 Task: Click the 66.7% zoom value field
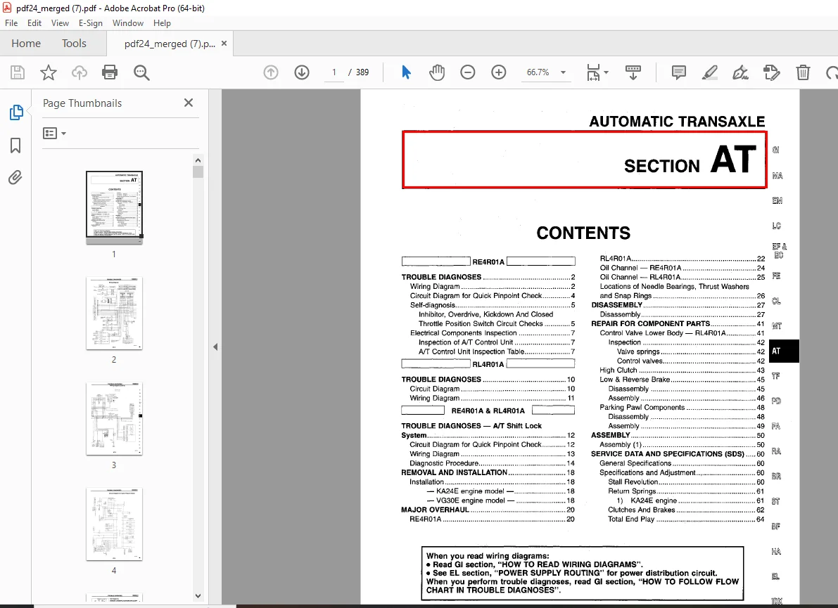click(x=538, y=72)
